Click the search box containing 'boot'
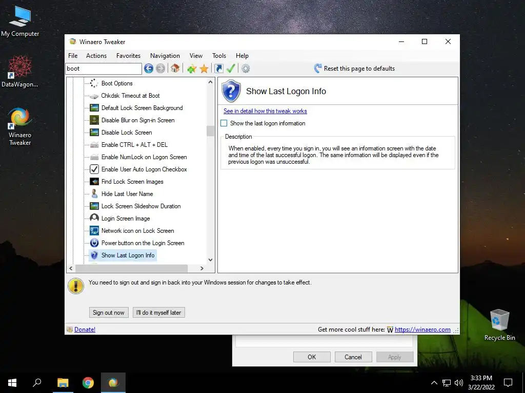 click(x=104, y=69)
